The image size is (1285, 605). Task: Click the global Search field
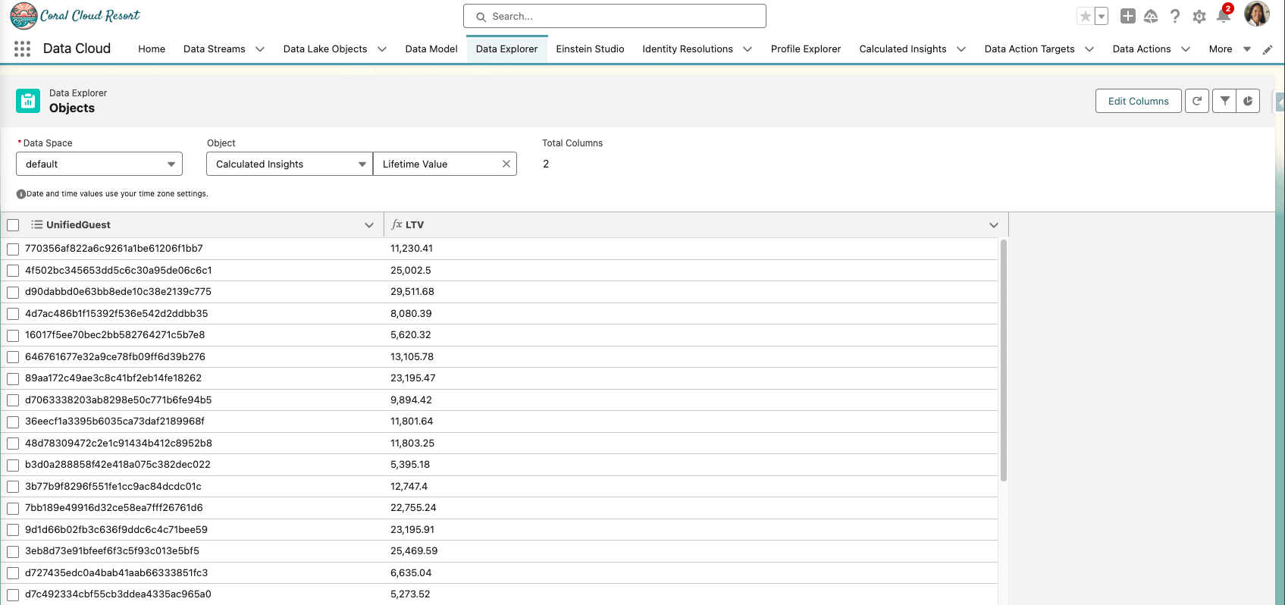coord(615,16)
